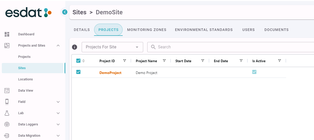Click the Search input field
The height and width of the screenshot is (140, 314).
pos(231,47)
